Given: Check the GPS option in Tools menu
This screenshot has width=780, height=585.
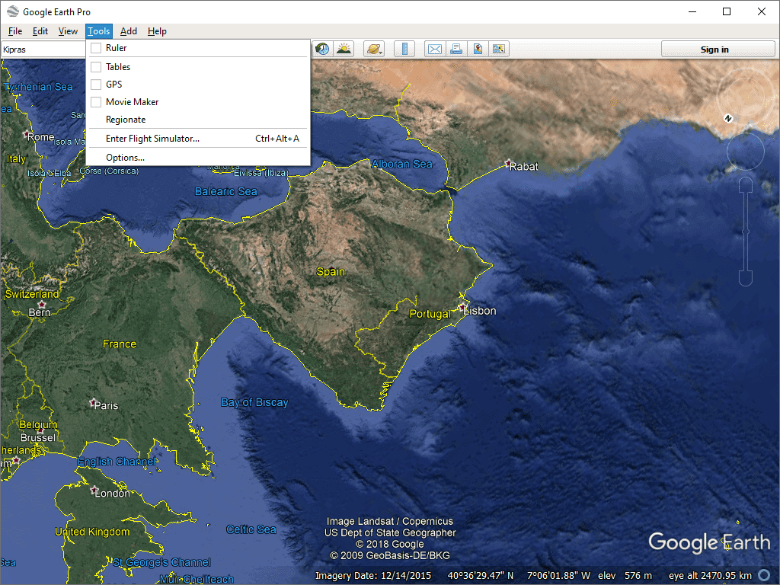Looking at the screenshot, I should pos(96,85).
